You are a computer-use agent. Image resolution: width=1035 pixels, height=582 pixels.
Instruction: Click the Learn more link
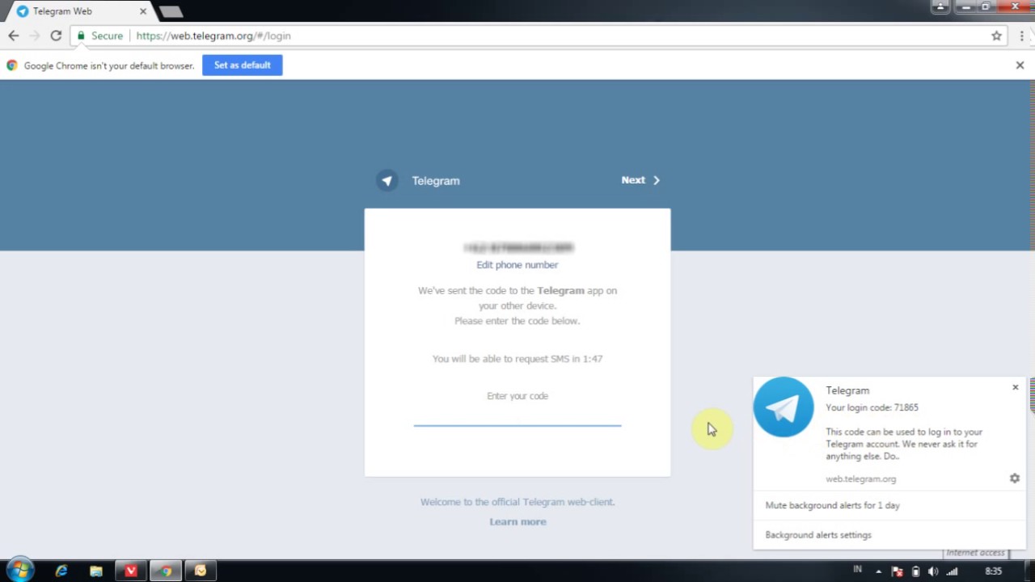tap(517, 521)
